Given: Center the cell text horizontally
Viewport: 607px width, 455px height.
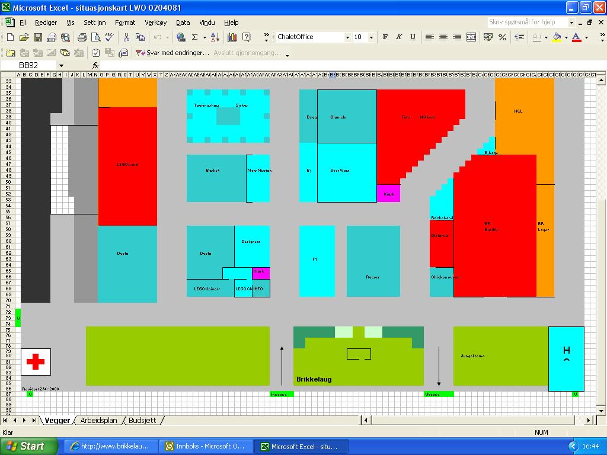Looking at the screenshot, I should (x=443, y=37).
